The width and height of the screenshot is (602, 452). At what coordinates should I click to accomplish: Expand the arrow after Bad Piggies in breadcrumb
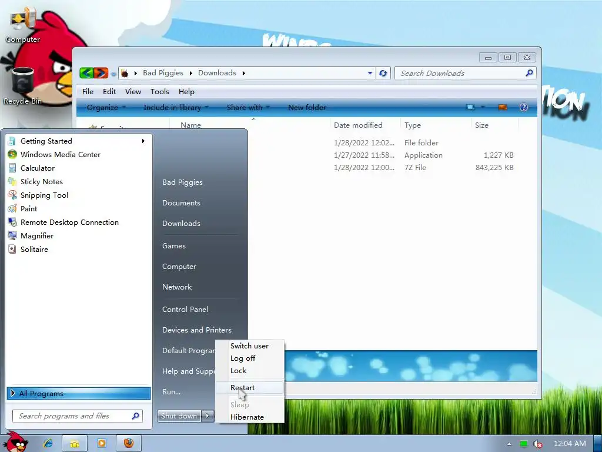pos(190,73)
